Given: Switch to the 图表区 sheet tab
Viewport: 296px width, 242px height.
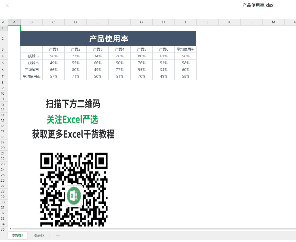Looking at the screenshot, I should 39,235.
